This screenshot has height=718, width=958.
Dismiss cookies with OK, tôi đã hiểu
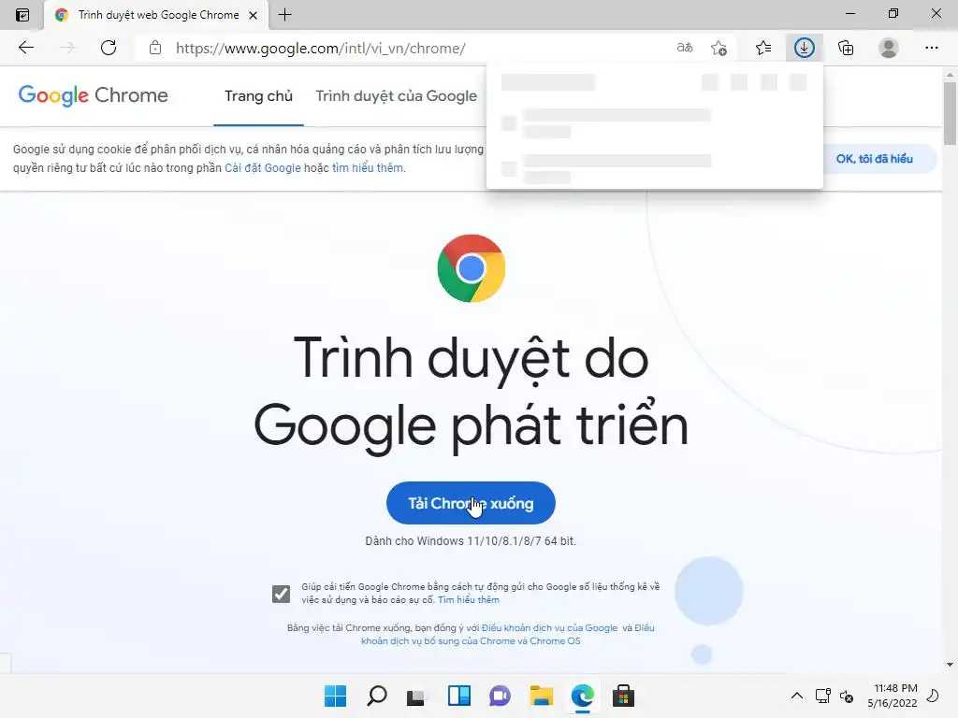click(875, 159)
